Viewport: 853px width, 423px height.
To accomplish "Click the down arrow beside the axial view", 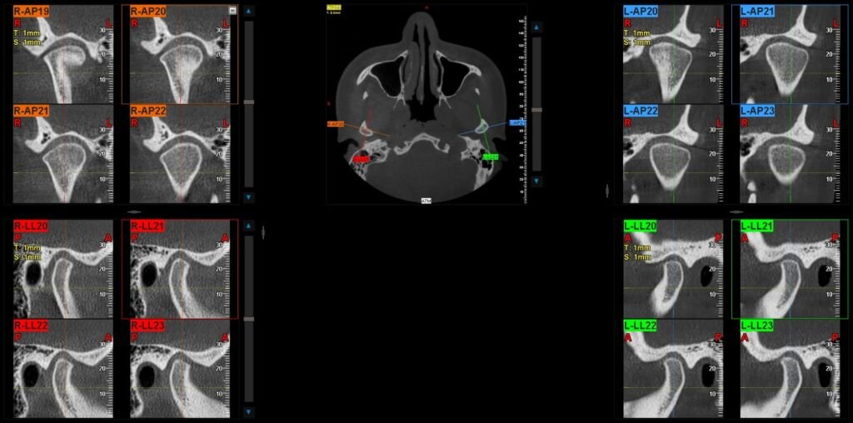I will click(x=536, y=181).
